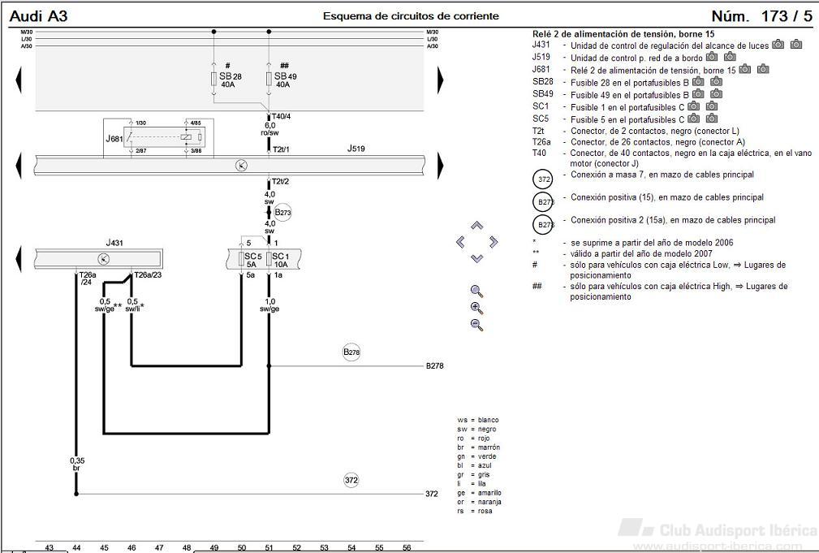Click the T26a/23 connector pin label

coord(148,275)
